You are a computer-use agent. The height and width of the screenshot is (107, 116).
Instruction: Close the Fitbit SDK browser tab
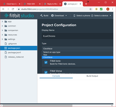coord(40,4)
